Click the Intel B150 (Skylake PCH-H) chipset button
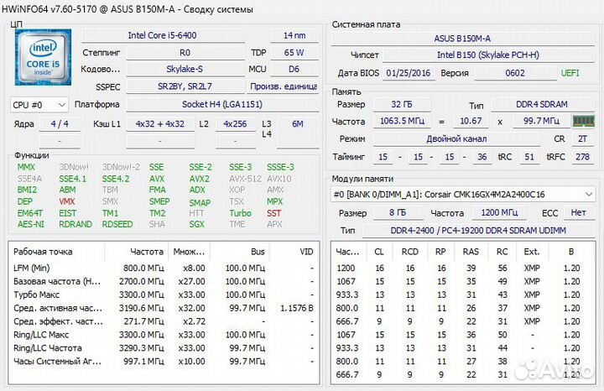 click(x=488, y=55)
